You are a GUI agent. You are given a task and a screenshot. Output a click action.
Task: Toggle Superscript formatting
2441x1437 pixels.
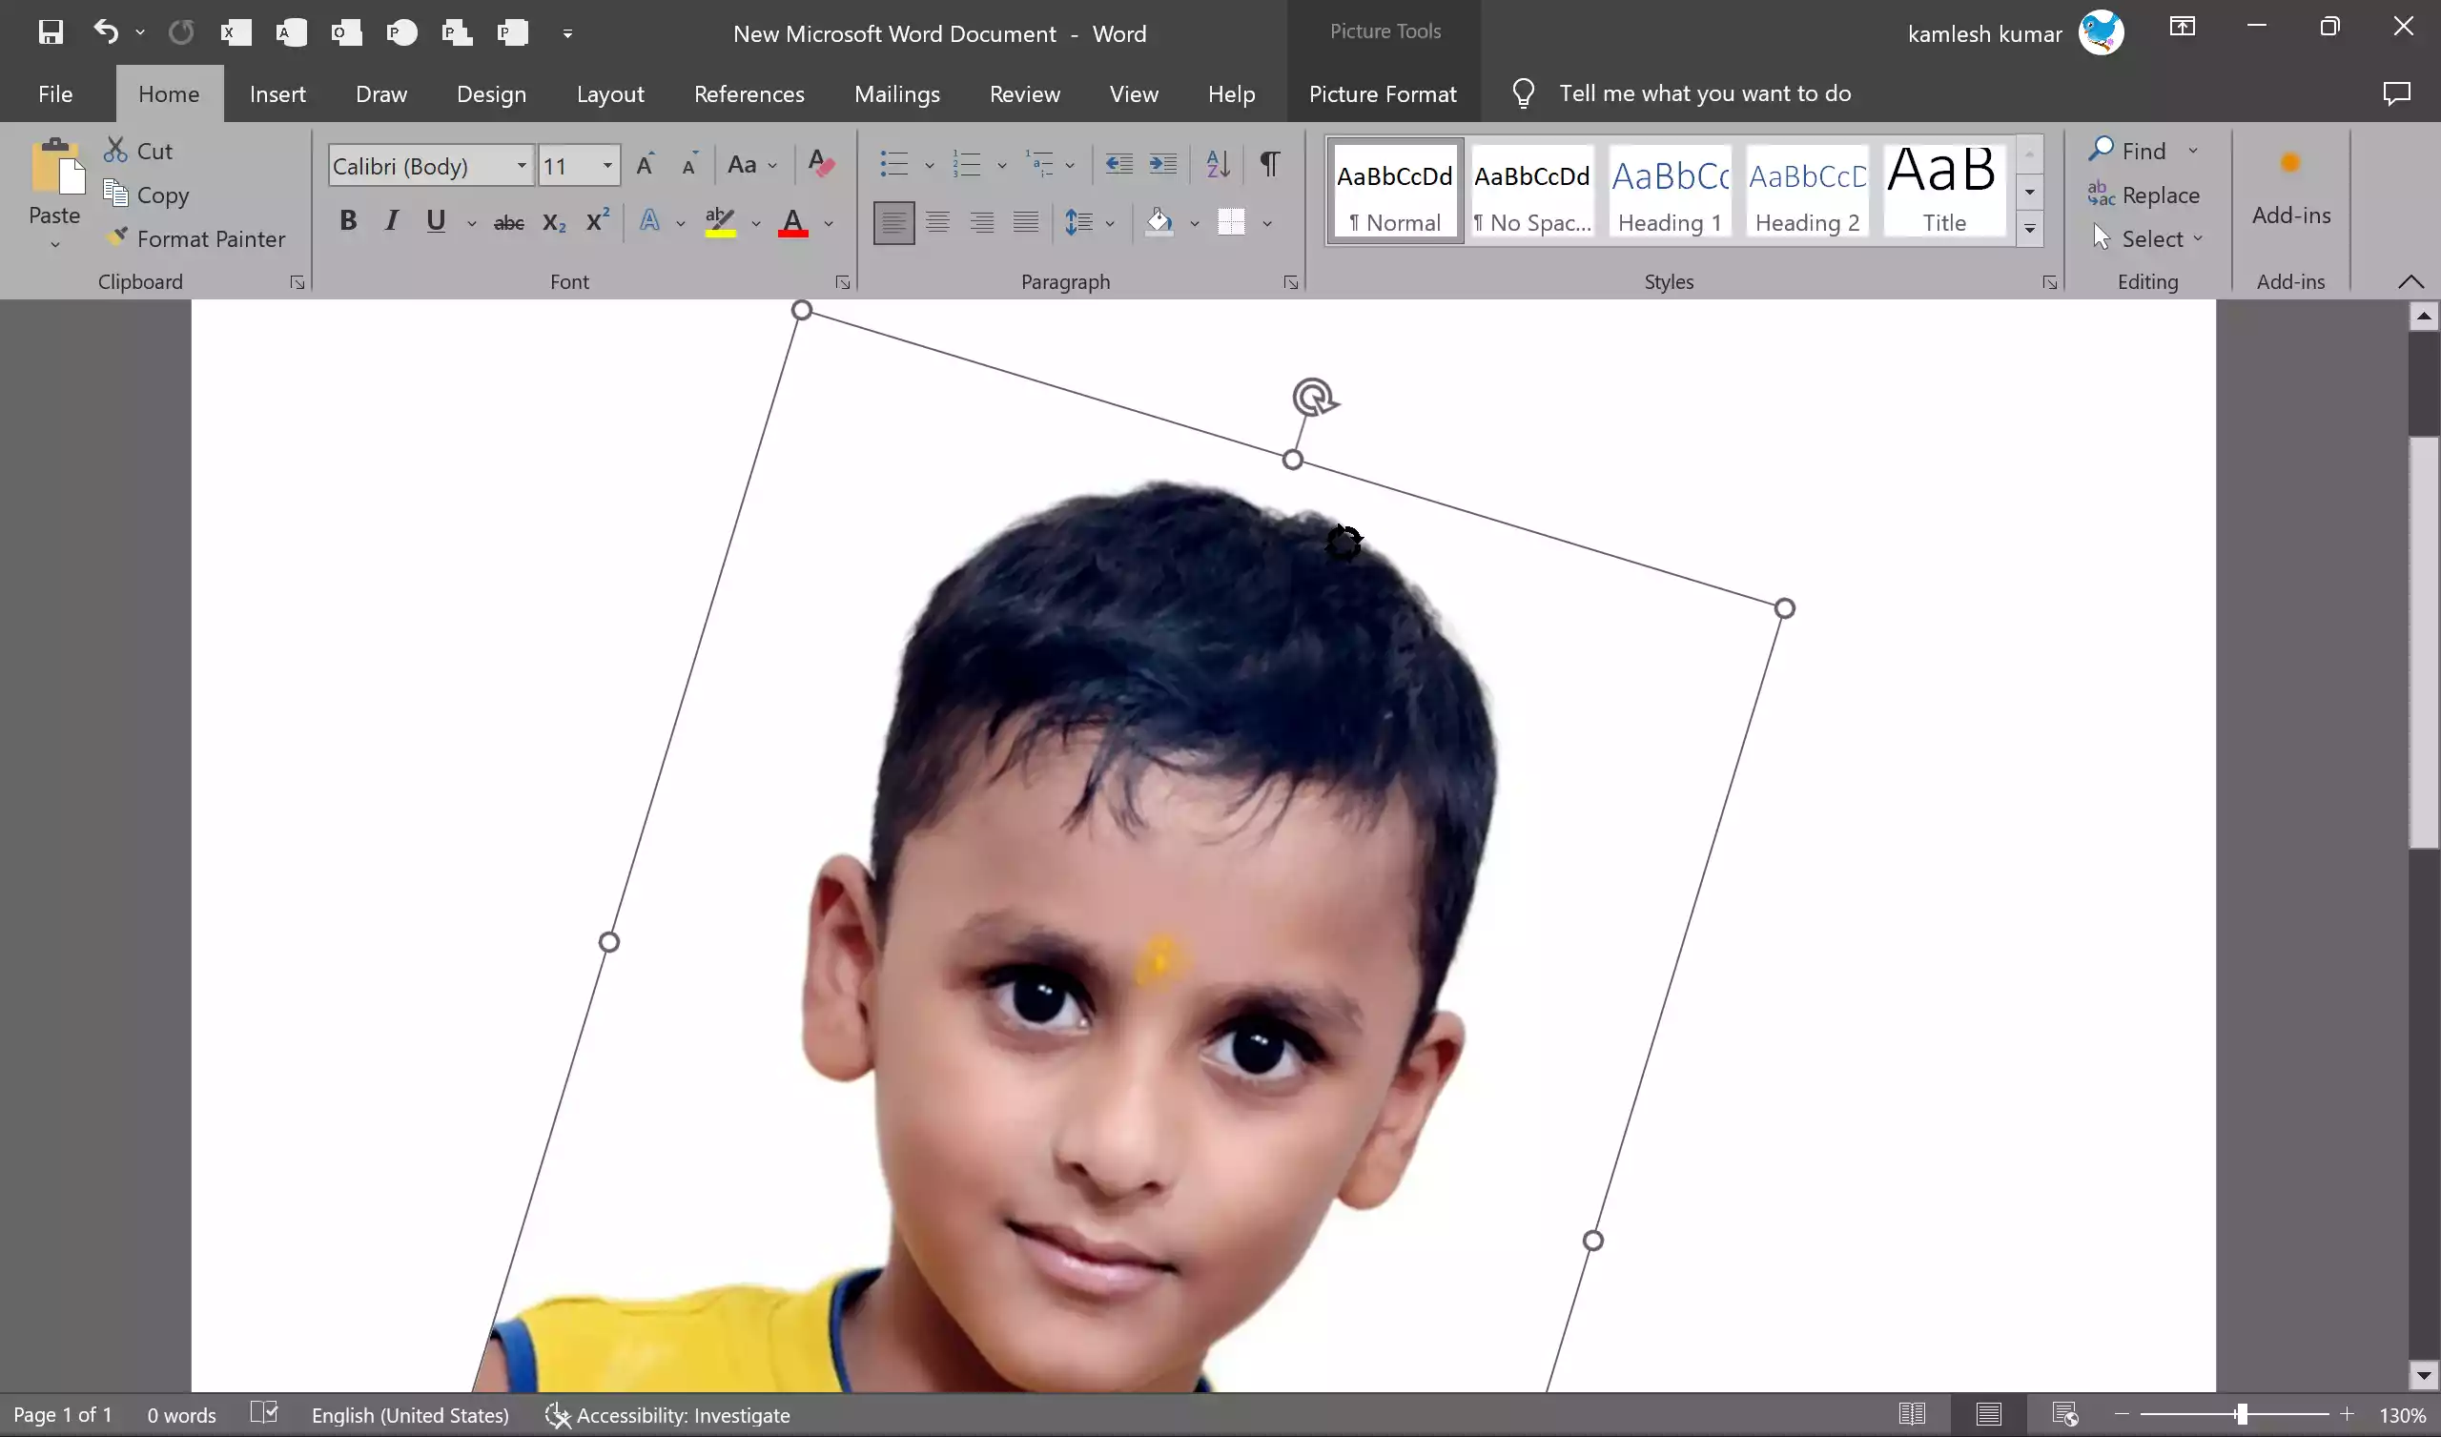pos(598,221)
